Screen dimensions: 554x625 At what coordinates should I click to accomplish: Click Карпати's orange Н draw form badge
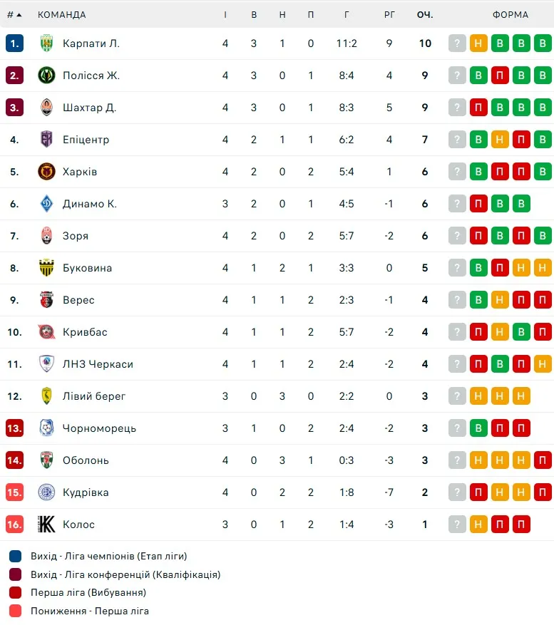(478, 43)
